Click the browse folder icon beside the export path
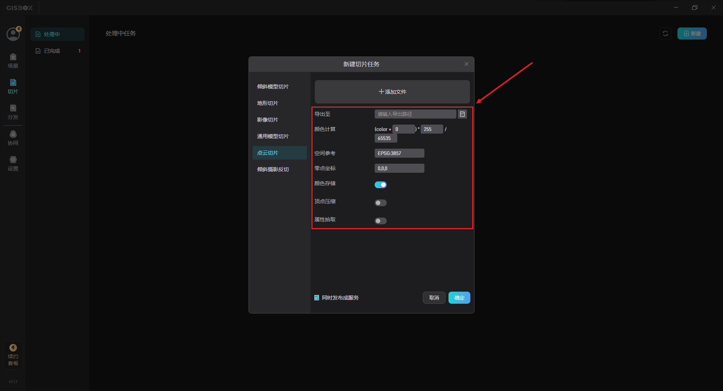The image size is (723, 391). pyautogui.click(x=462, y=114)
